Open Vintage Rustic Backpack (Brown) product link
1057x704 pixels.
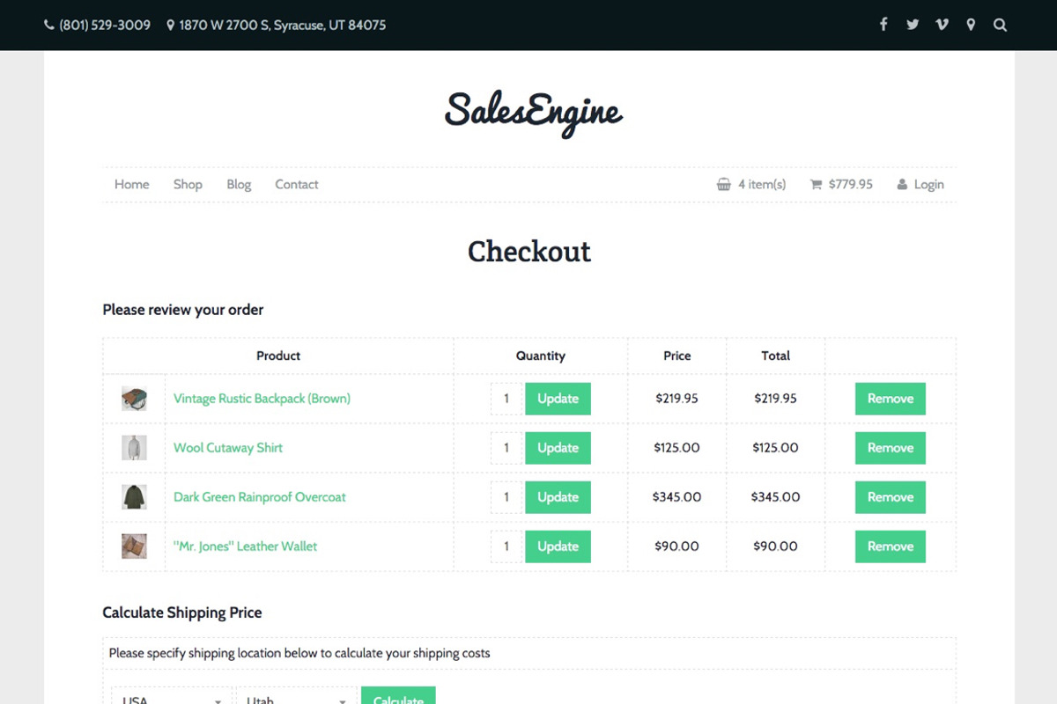tap(262, 399)
